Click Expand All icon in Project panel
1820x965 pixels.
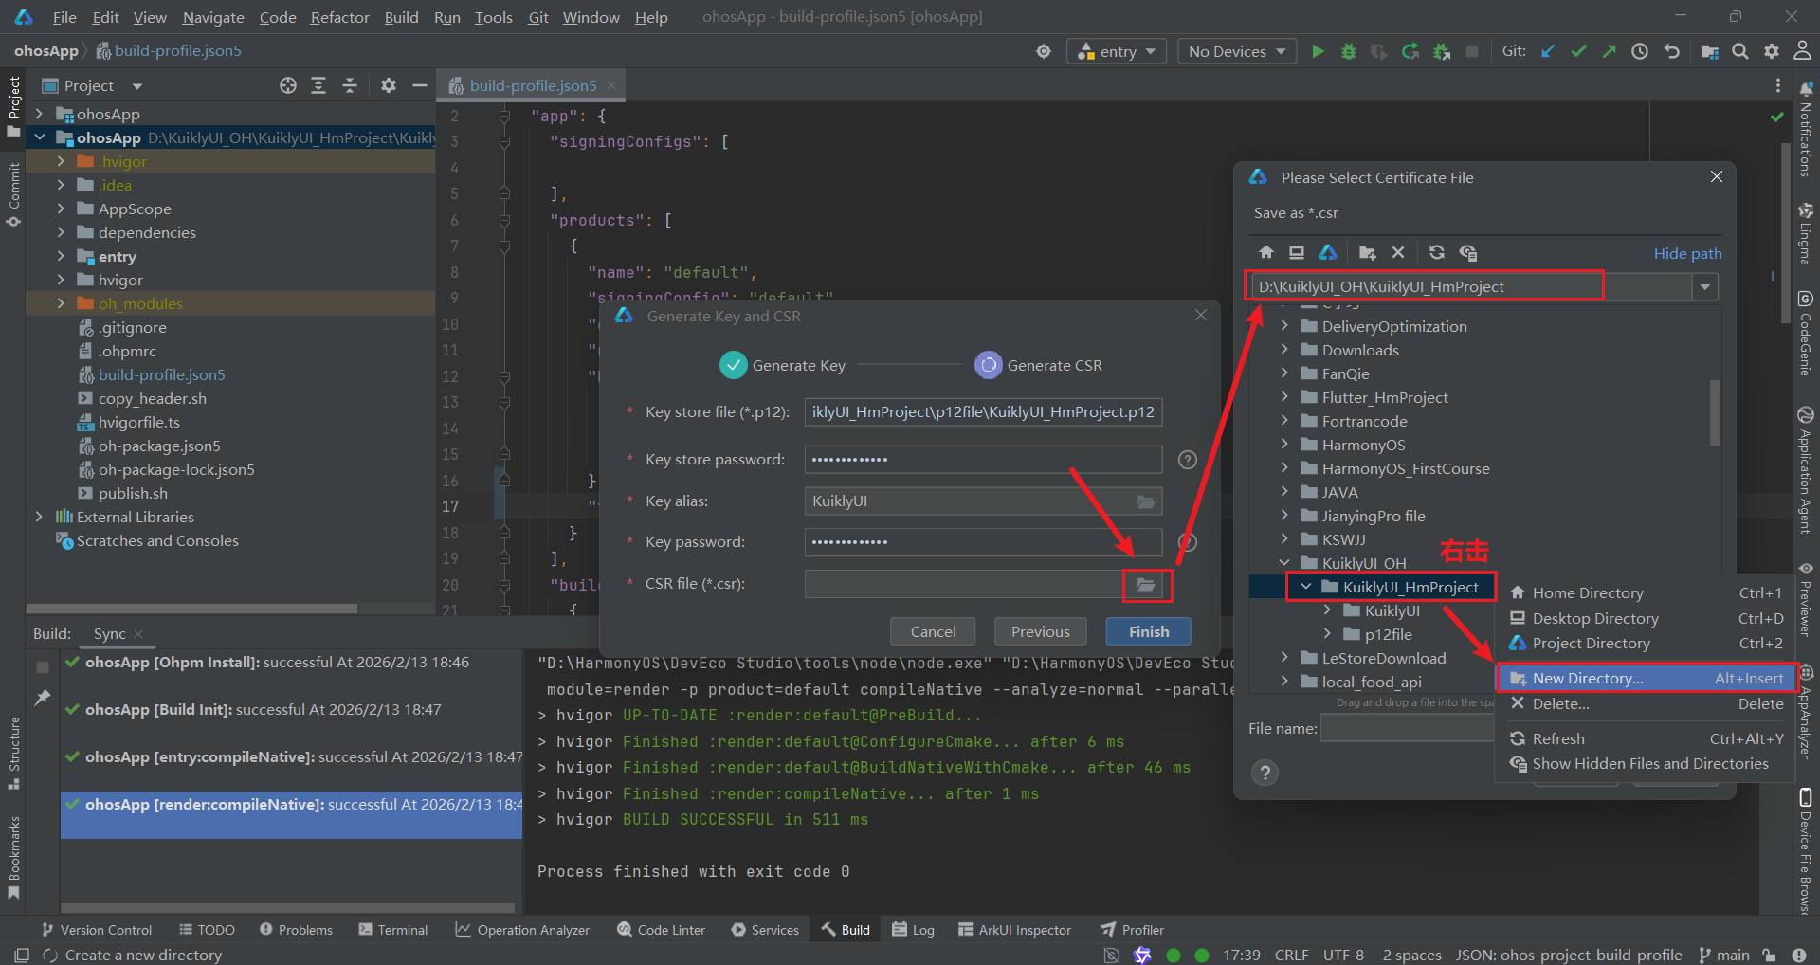pos(318,85)
